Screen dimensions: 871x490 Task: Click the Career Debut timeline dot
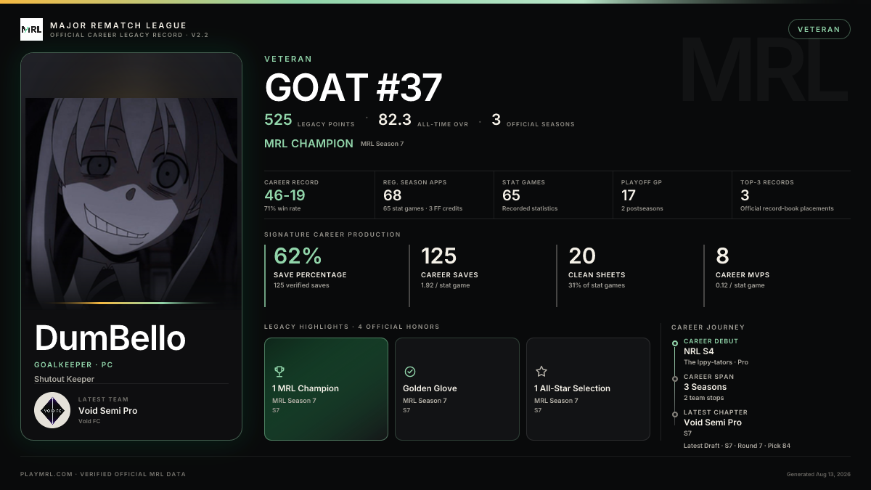(x=675, y=343)
